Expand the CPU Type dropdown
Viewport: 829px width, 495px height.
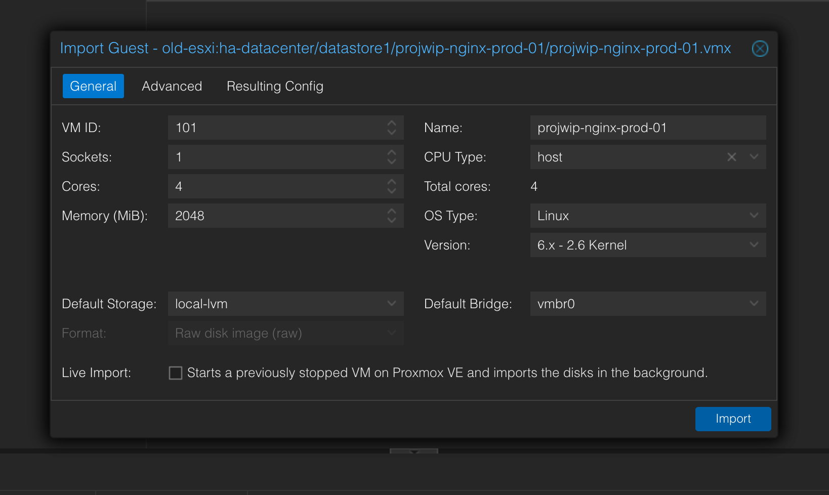tap(754, 157)
